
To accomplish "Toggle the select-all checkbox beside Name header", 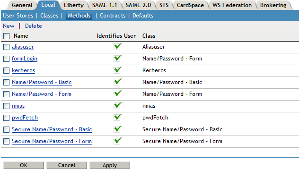I will (6, 36).
